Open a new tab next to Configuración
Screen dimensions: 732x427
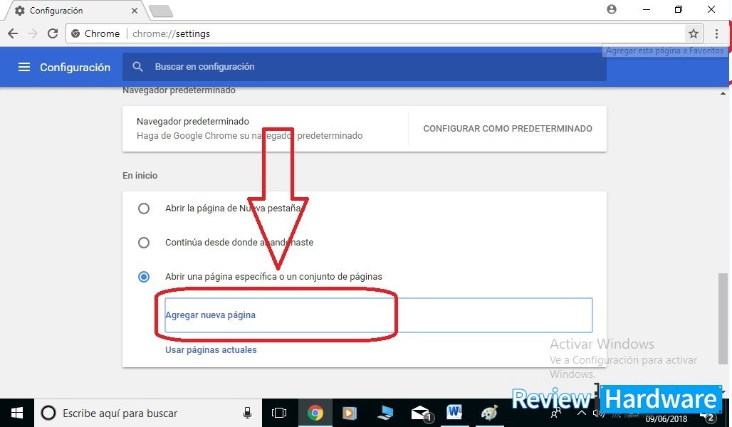click(161, 11)
